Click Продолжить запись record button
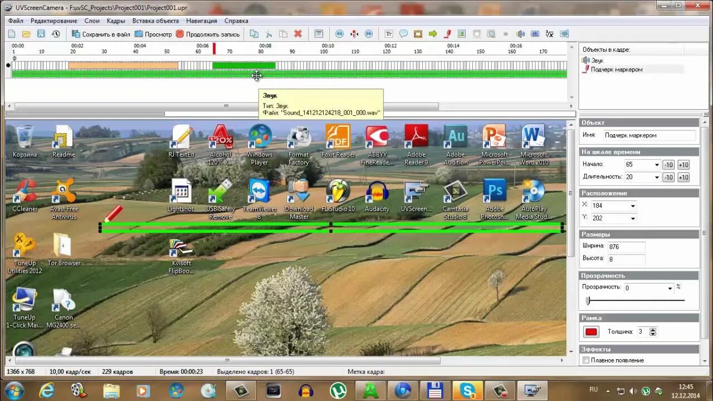This screenshot has height=401, width=713. pyautogui.click(x=208, y=34)
